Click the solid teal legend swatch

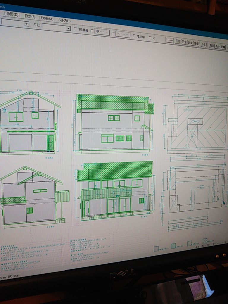click(x=173, y=246)
